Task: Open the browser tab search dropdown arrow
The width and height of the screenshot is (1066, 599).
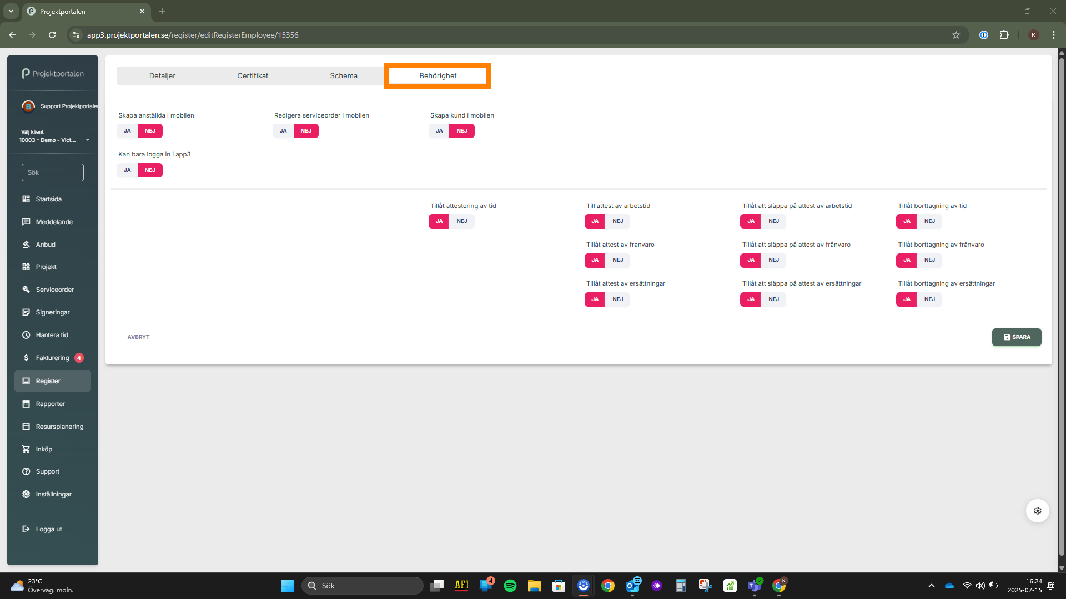Action: (11, 11)
